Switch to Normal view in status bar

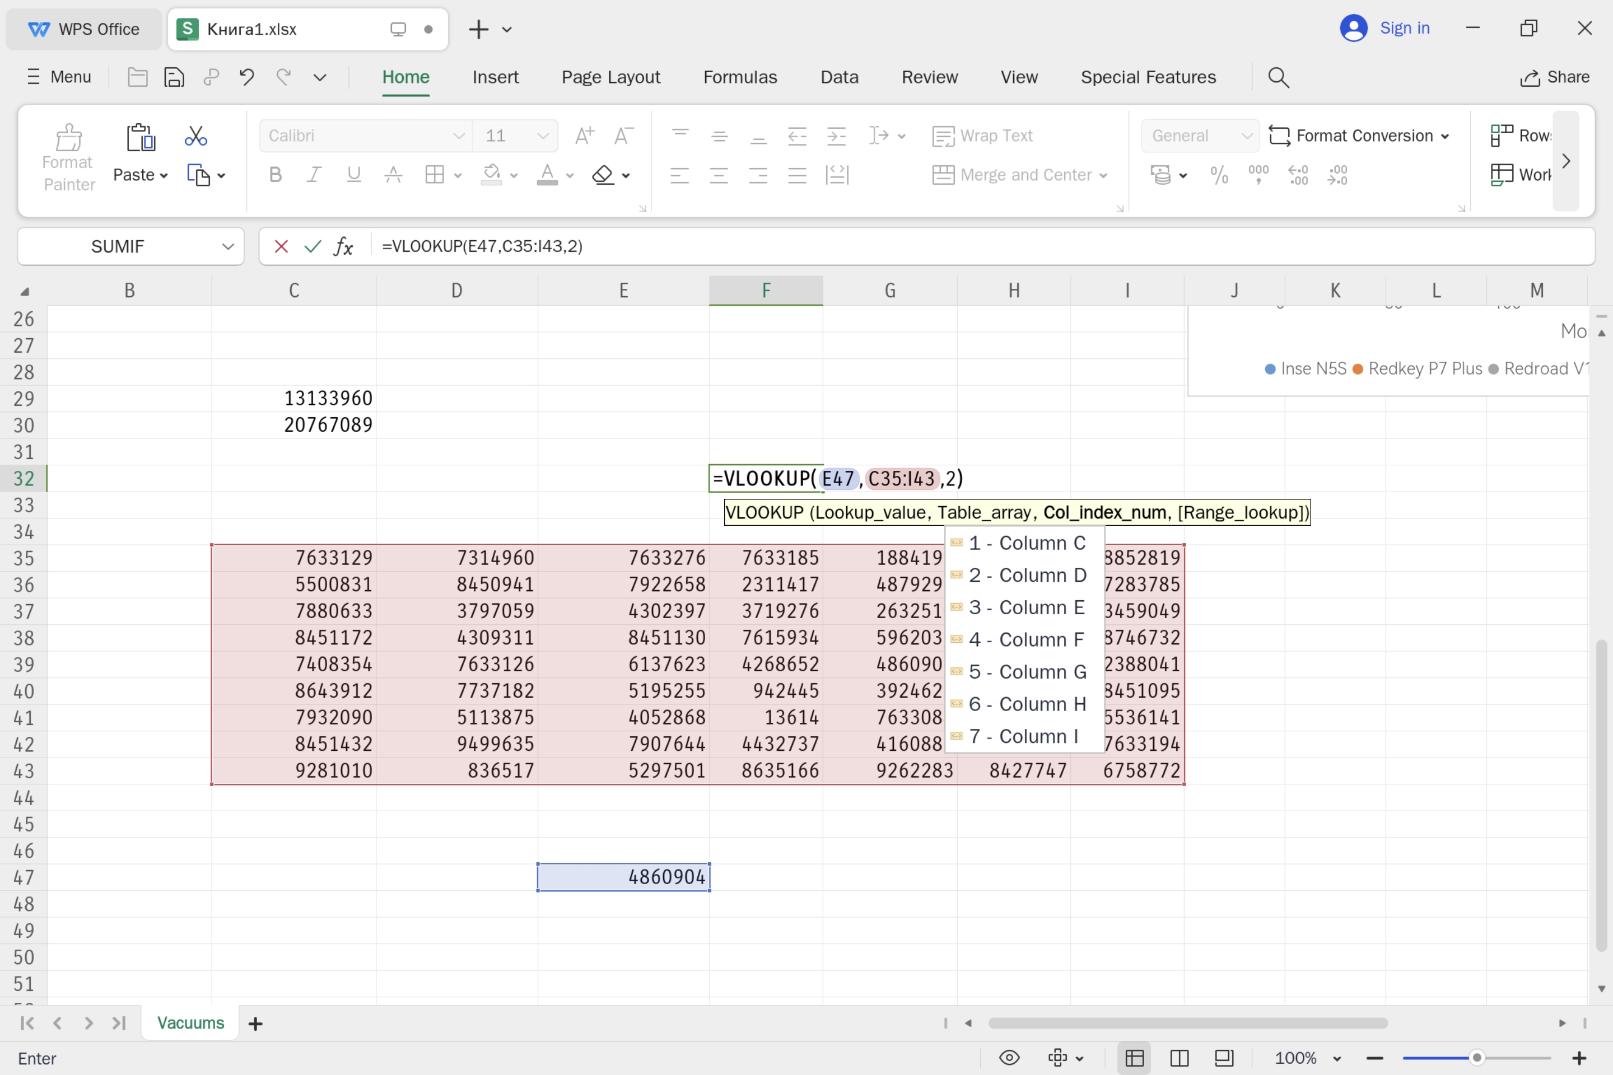tap(1135, 1058)
